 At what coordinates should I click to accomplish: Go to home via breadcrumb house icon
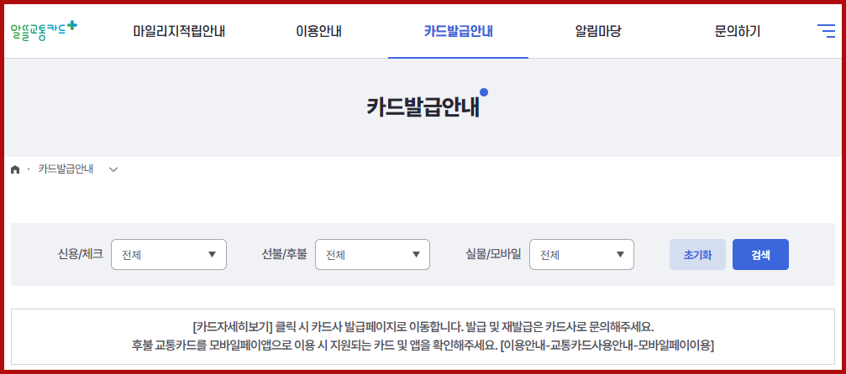(x=15, y=169)
